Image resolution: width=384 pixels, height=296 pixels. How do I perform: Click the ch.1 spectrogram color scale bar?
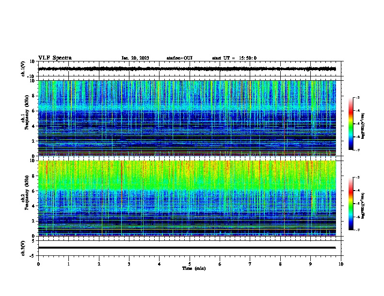(x=351, y=124)
